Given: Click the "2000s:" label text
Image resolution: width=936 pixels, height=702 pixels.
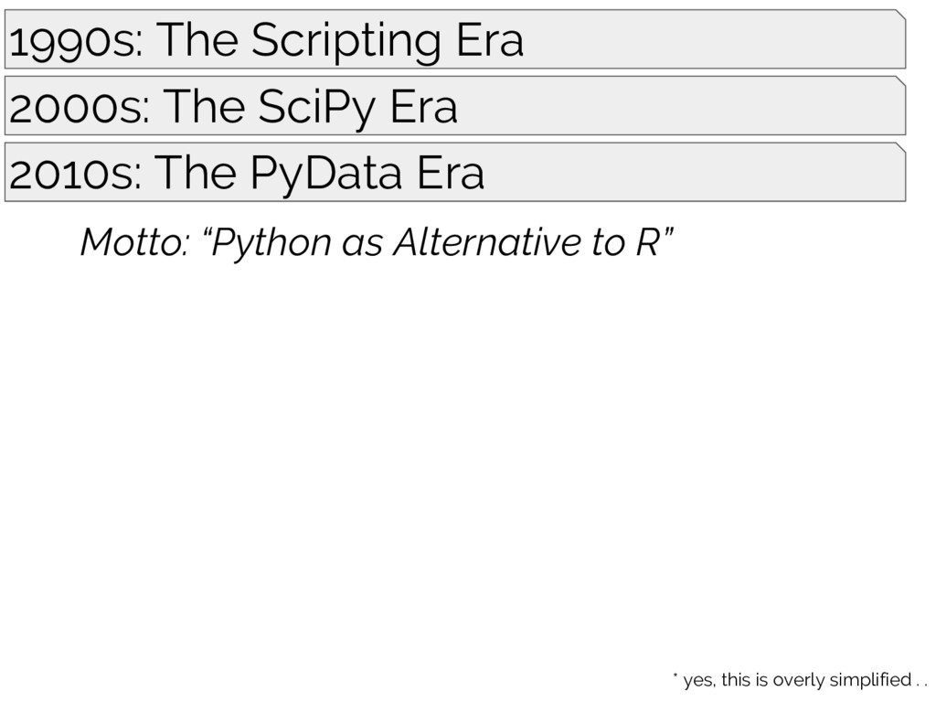Looking at the screenshot, I should point(80,108).
